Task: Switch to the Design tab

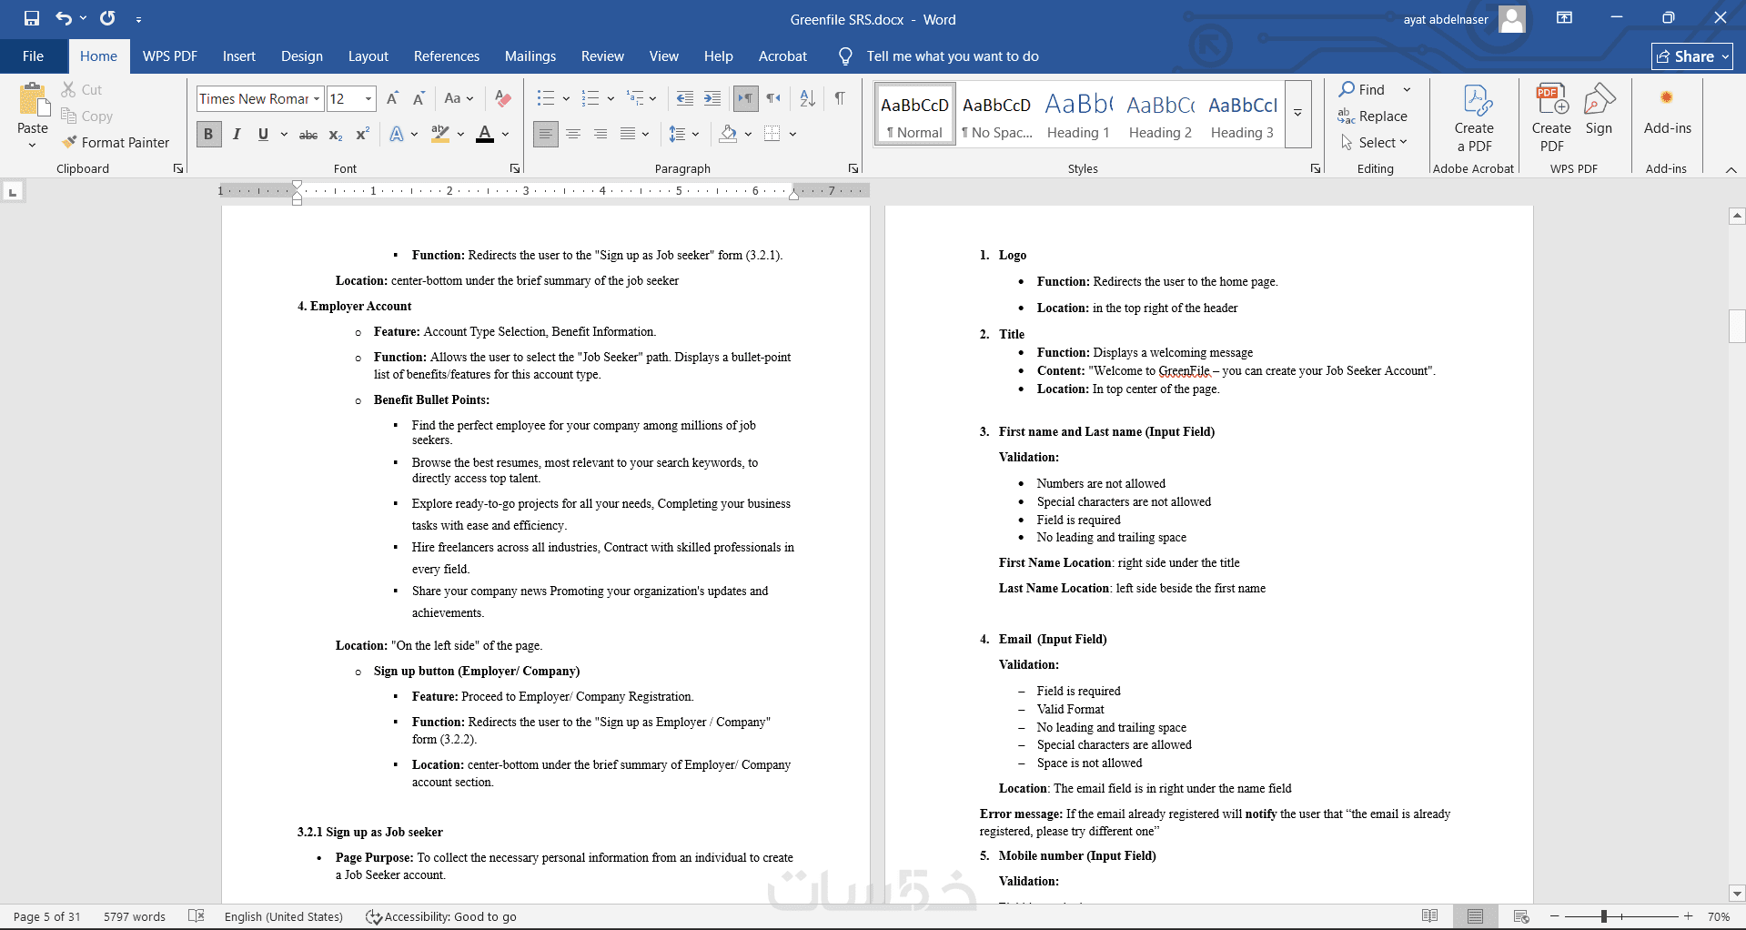Action: pyautogui.click(x=302, y=56)
